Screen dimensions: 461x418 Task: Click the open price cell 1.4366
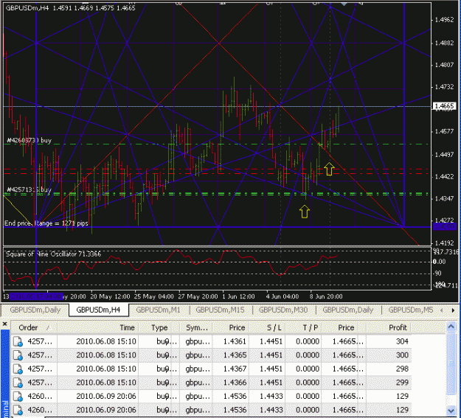pos(235,383)
